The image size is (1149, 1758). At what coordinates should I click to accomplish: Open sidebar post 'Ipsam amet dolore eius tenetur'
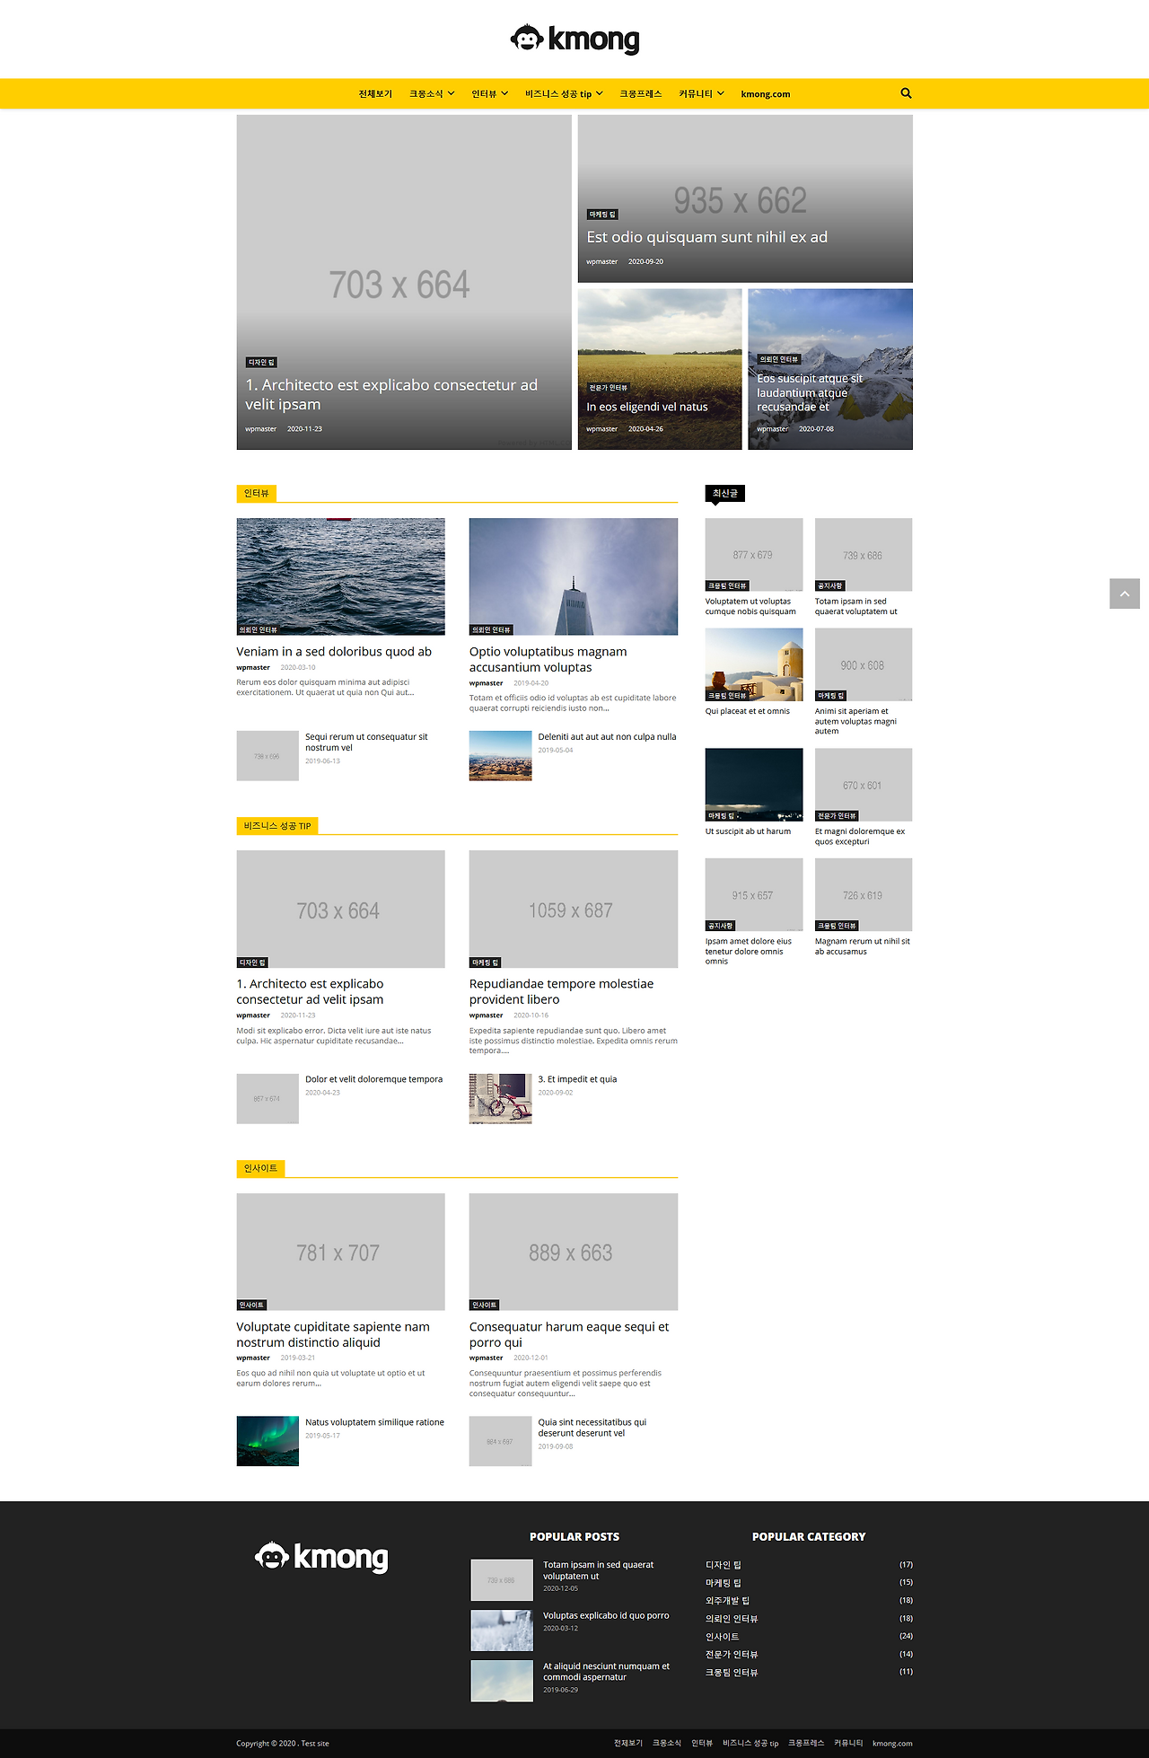coord(749,952)
